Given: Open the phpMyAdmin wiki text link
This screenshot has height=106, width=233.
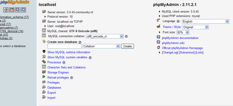Looking at the screenshot, I should 173,43.
